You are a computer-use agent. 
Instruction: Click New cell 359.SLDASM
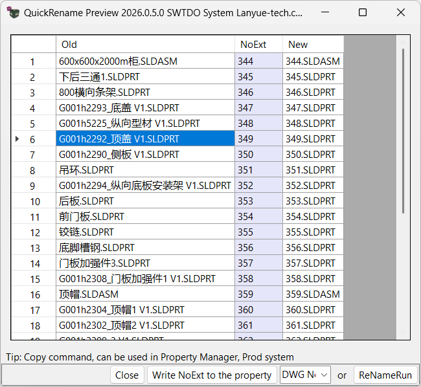coord(313,294)
